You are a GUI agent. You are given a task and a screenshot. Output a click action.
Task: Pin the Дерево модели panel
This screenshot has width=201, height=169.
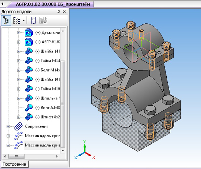click(58, 12)
